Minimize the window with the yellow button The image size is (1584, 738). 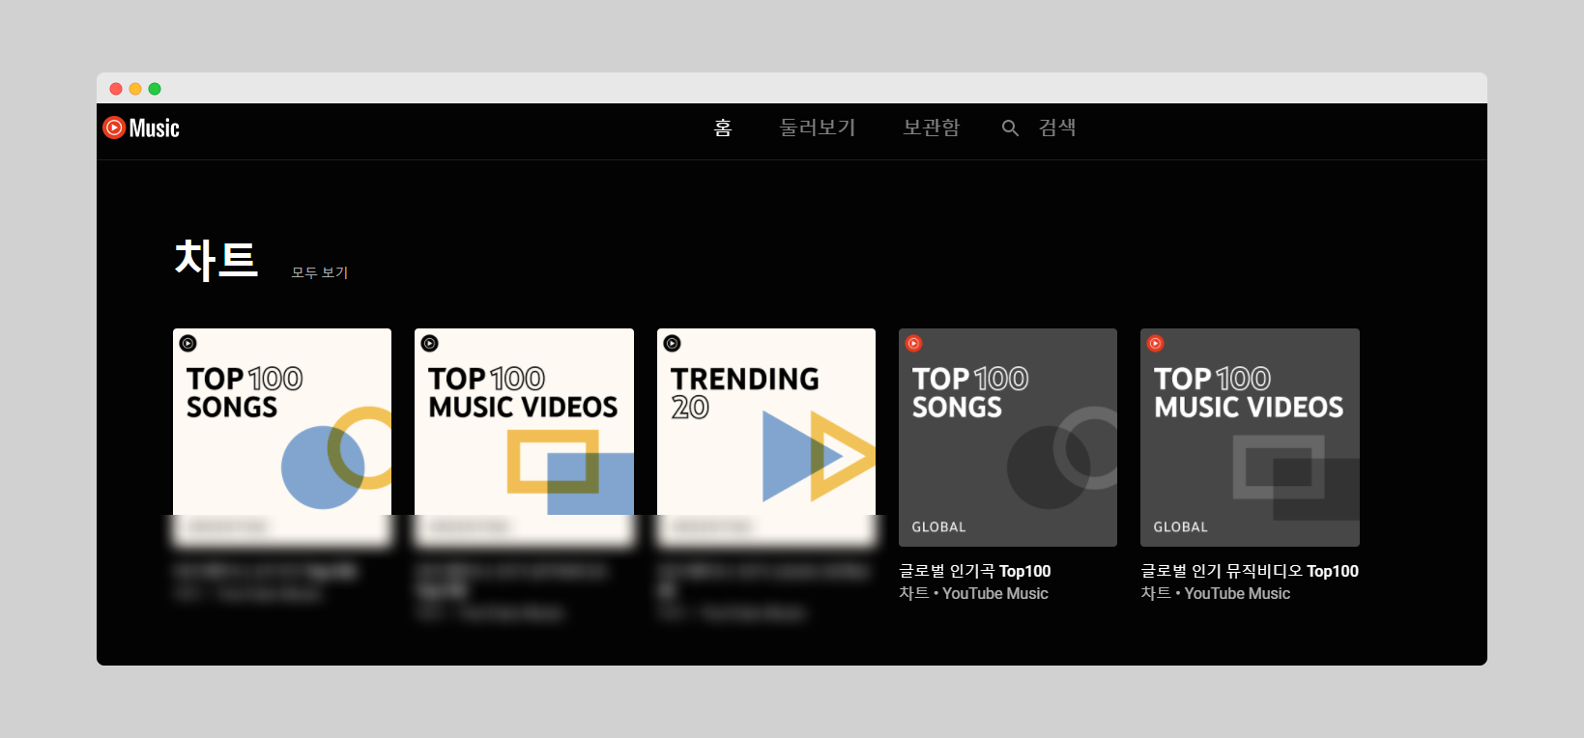coord(135,89)
